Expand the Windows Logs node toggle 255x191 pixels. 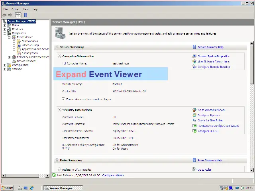[x=14, y=45]
